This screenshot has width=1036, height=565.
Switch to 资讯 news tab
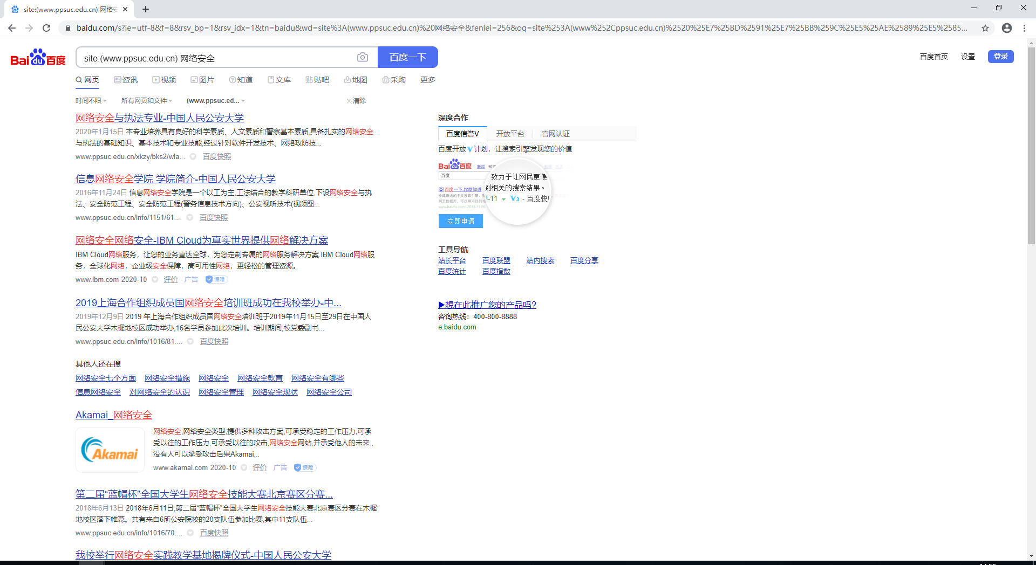click(x=126, y=80)
